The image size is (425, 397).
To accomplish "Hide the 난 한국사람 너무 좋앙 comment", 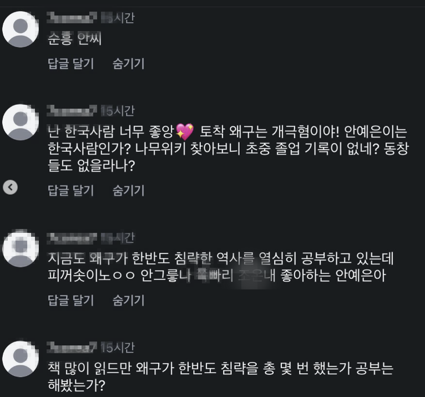I will [x=129, y=190].
